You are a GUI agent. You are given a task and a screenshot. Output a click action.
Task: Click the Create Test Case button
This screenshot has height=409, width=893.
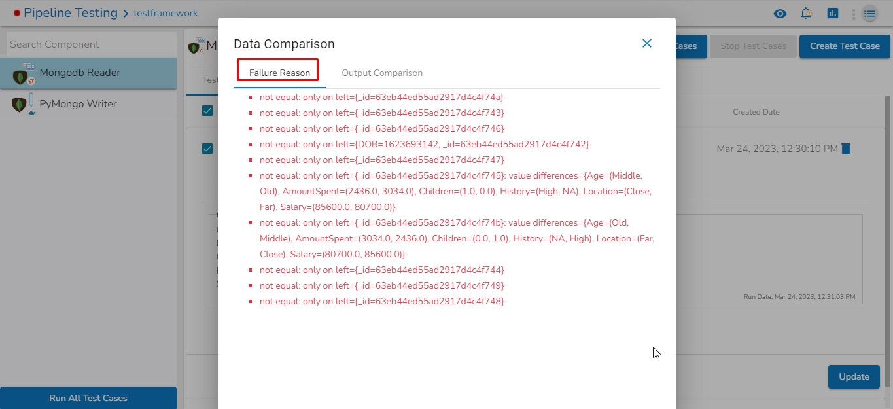coord(845,46)
